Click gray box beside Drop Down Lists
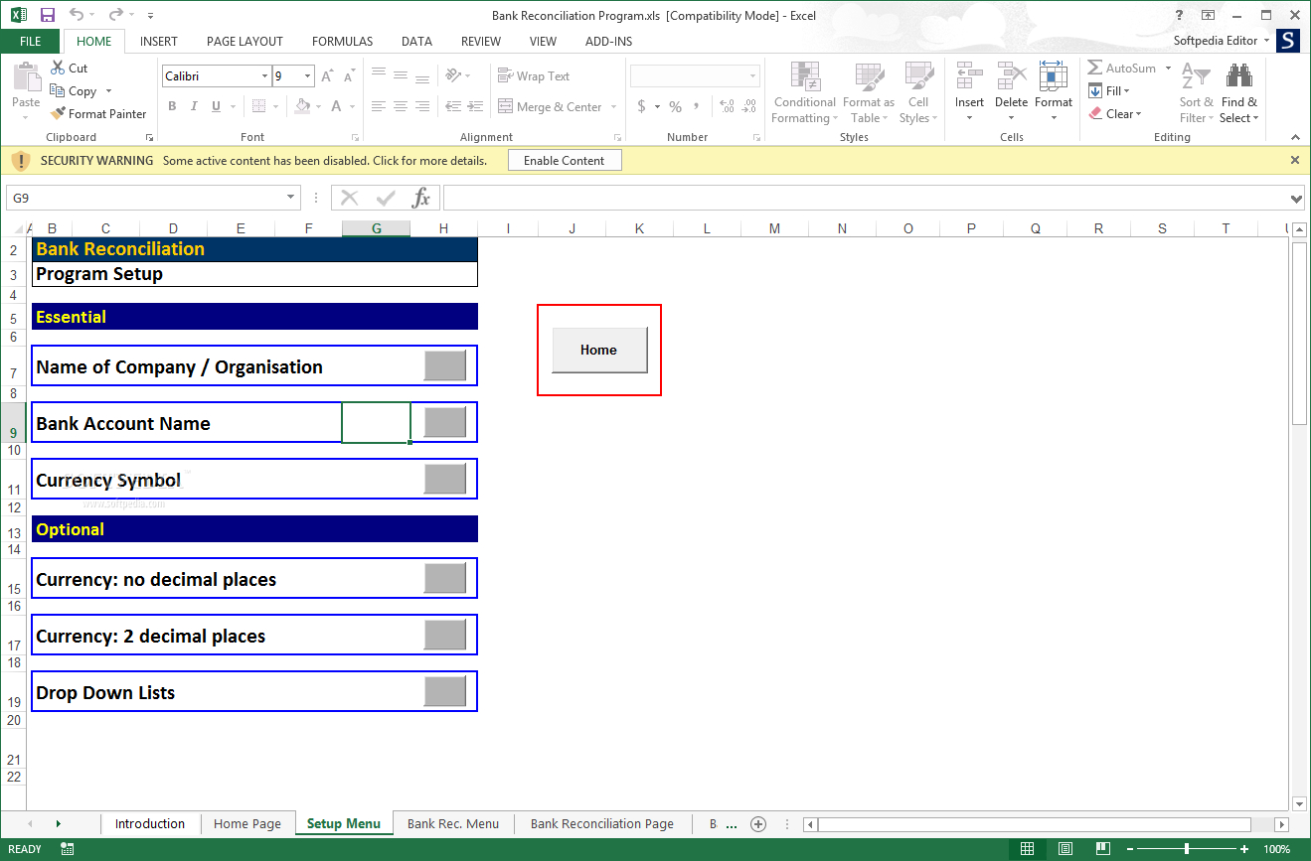 [x=444, y=691]
